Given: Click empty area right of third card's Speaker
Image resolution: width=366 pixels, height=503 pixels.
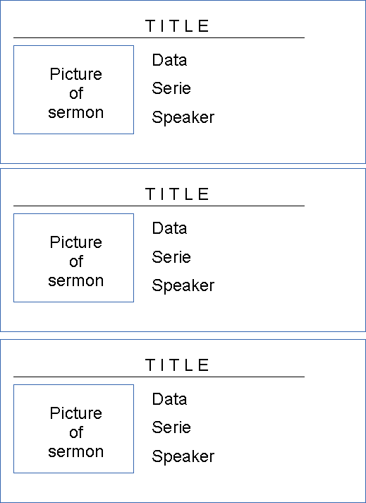Looking at the screenshot, I should 288,456.
